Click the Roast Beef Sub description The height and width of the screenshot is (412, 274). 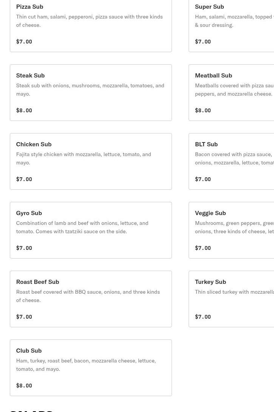coord(88,296)
